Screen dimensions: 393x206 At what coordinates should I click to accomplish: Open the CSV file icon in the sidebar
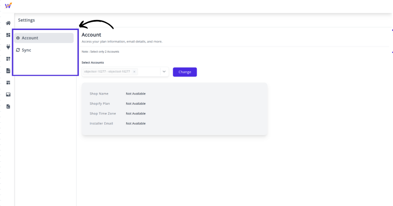[8, 70]
